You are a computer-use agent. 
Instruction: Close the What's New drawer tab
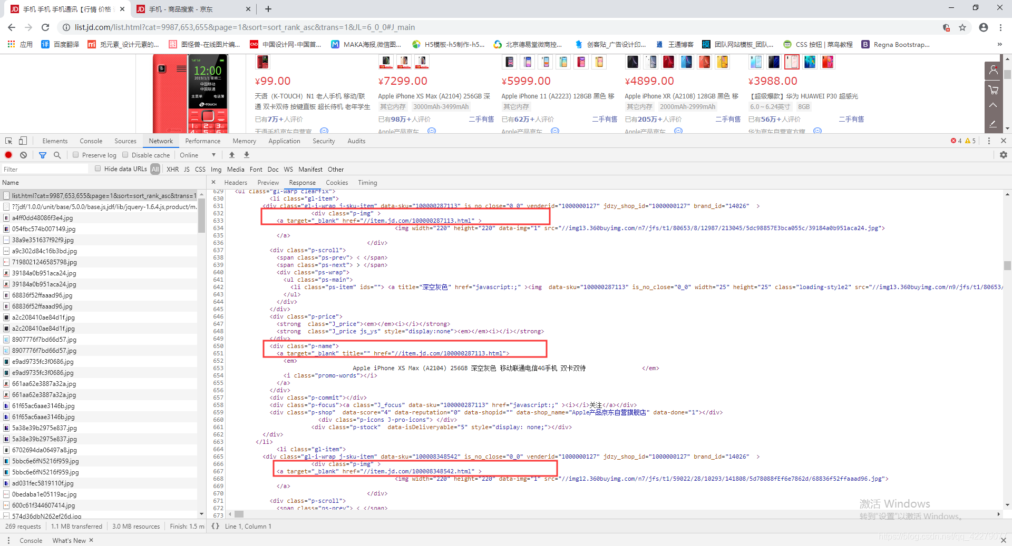(91, 540)
